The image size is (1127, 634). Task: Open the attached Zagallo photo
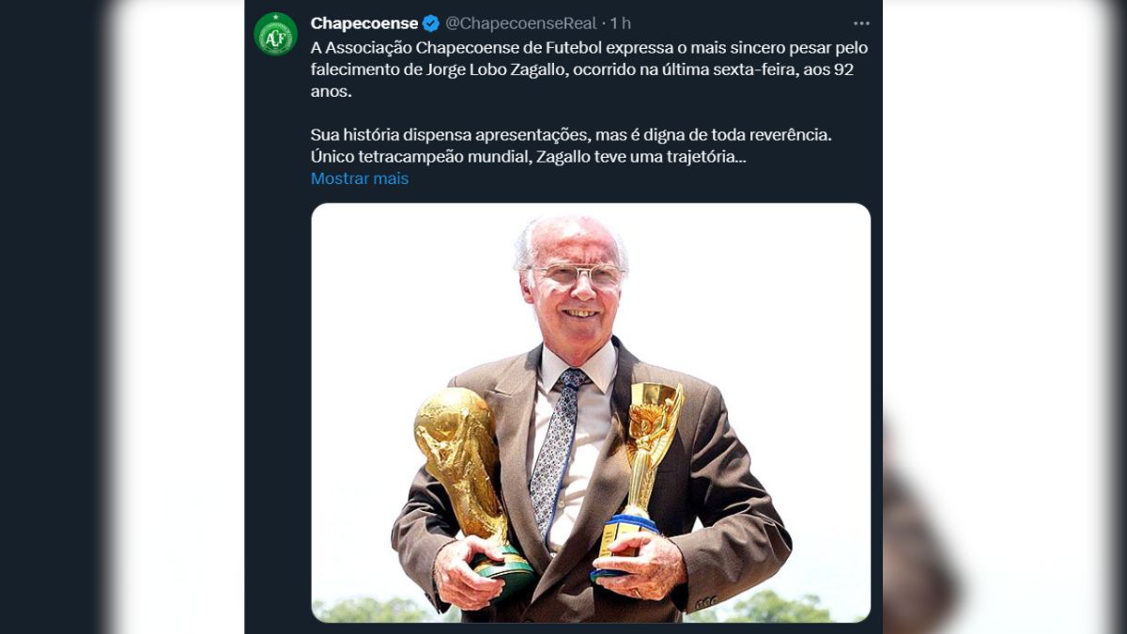(x=591, y=412)
